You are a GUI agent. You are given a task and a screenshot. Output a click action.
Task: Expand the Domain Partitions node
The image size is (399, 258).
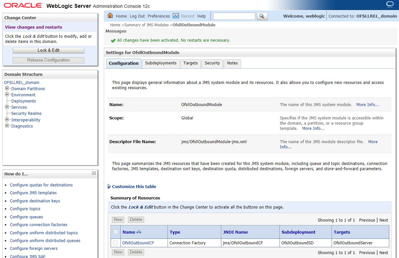pyautogui.click(x=7, y=88)
